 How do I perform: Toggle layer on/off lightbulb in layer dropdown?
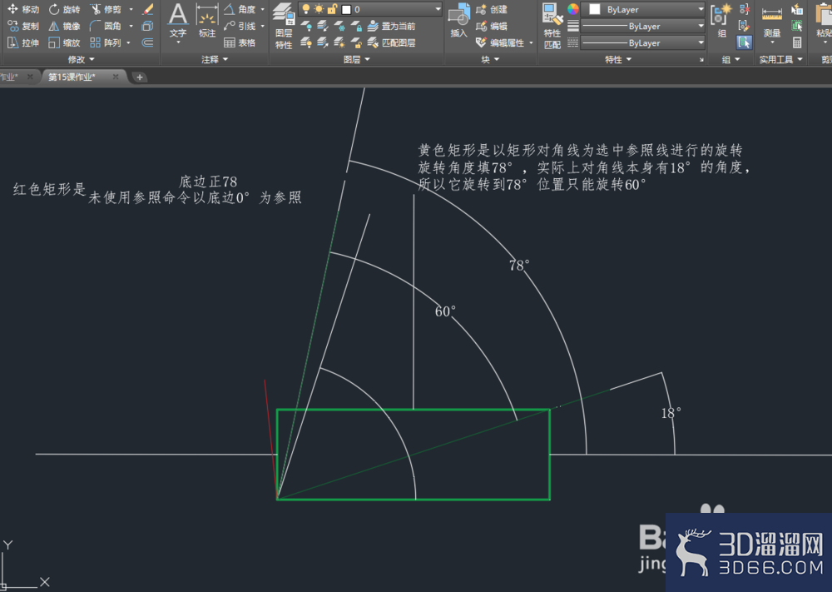(306, 9)
